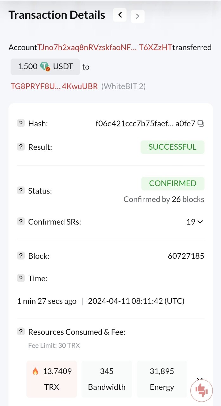Show help for Time field
Image resolution: width=221 pixels, height=406 pixels.
pos(21,278)
